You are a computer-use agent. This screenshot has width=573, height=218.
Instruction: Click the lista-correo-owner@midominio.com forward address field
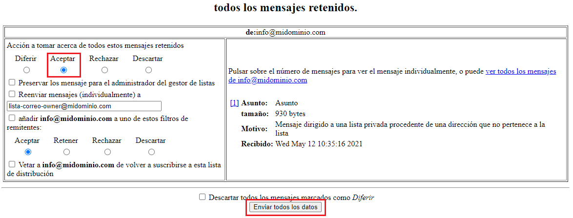click(x=84, y=106)
